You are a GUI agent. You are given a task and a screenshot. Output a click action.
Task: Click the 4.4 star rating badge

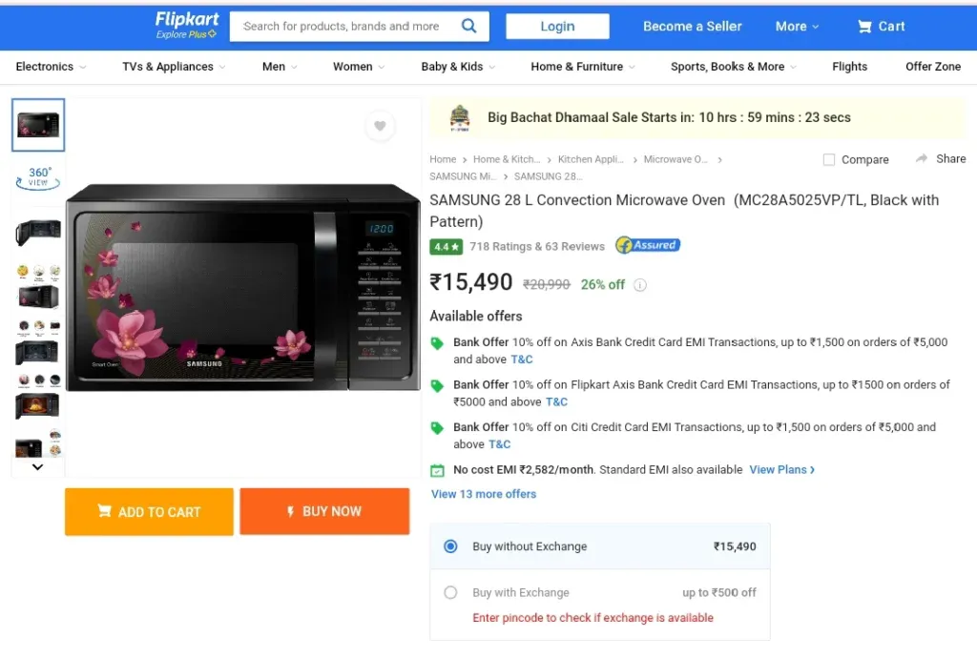447,247
